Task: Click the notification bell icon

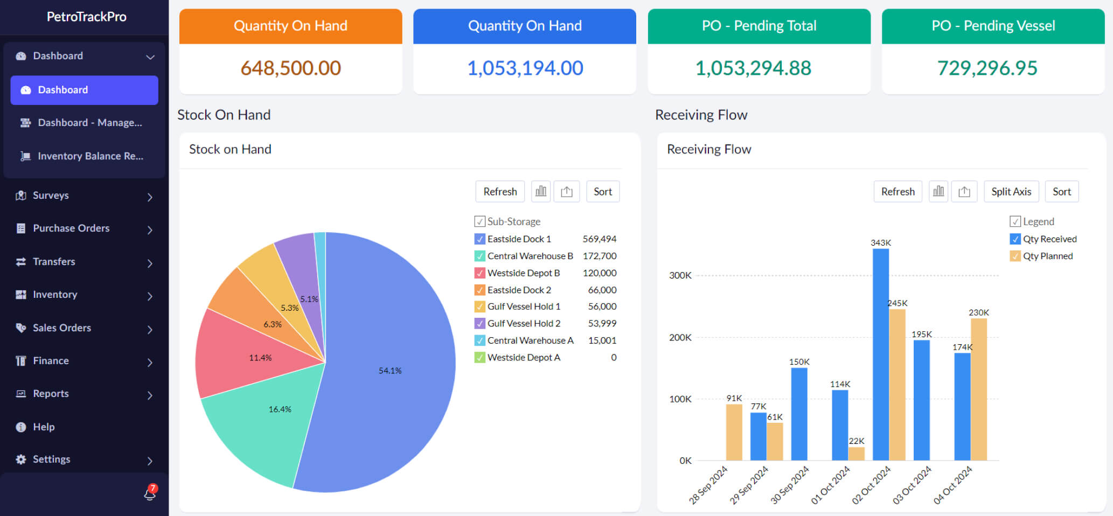Action: (x=149, y=494)
